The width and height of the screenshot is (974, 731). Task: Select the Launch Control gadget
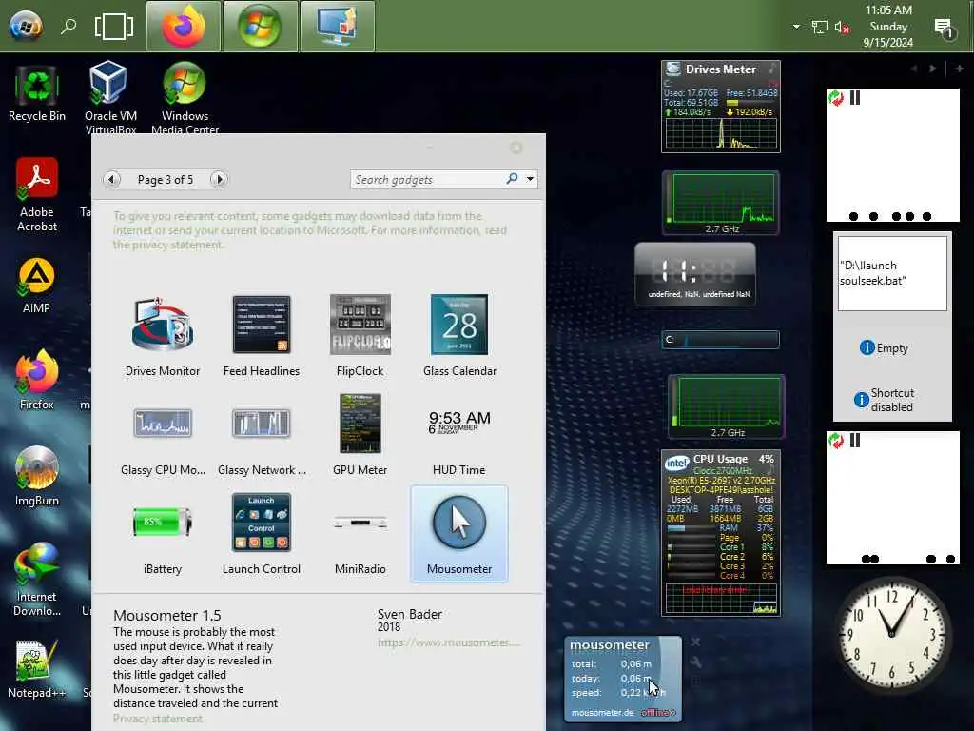click(x=261, y=534)
